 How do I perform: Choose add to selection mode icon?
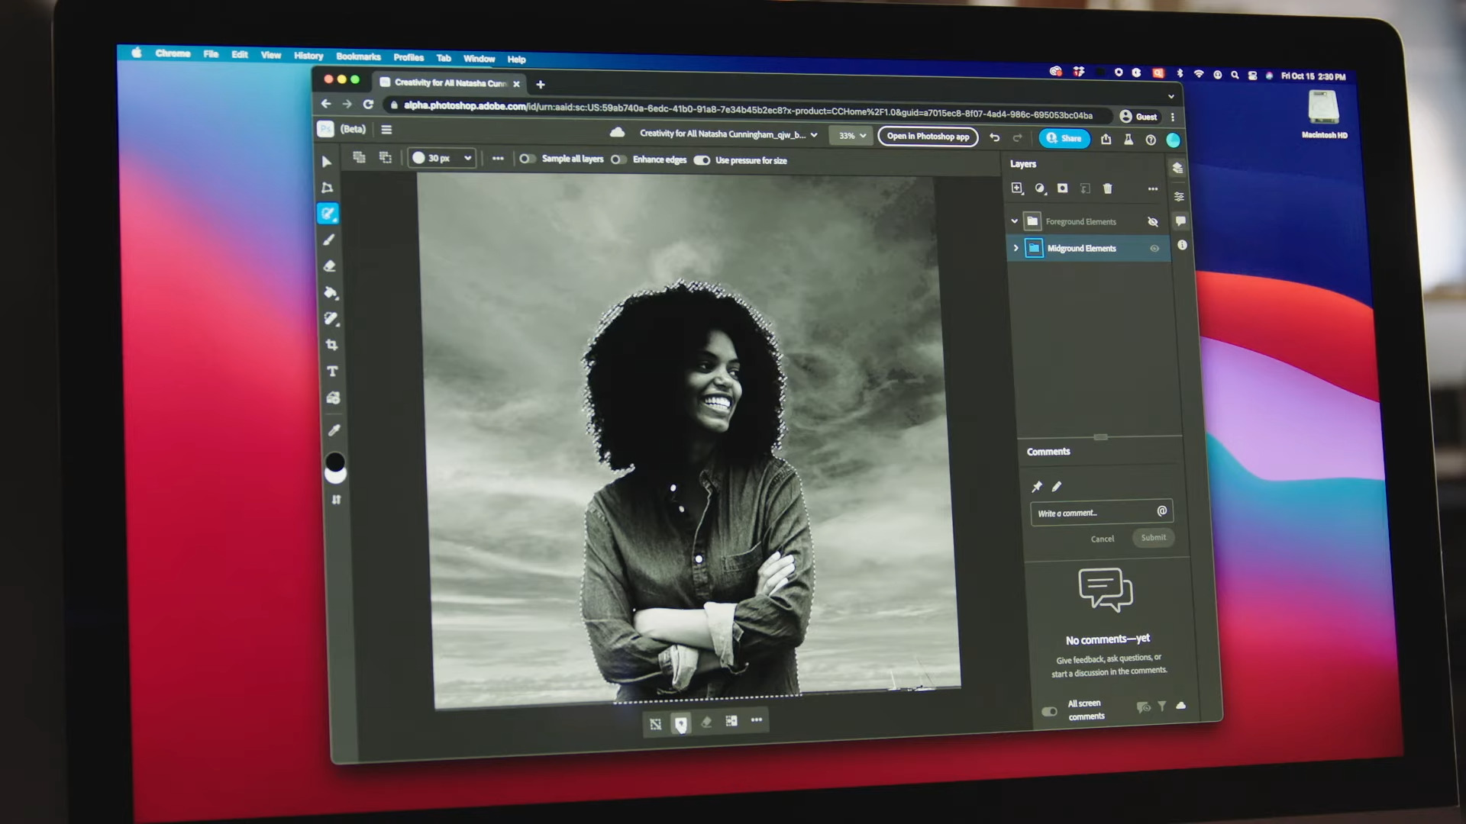click(x=359, y=157)
